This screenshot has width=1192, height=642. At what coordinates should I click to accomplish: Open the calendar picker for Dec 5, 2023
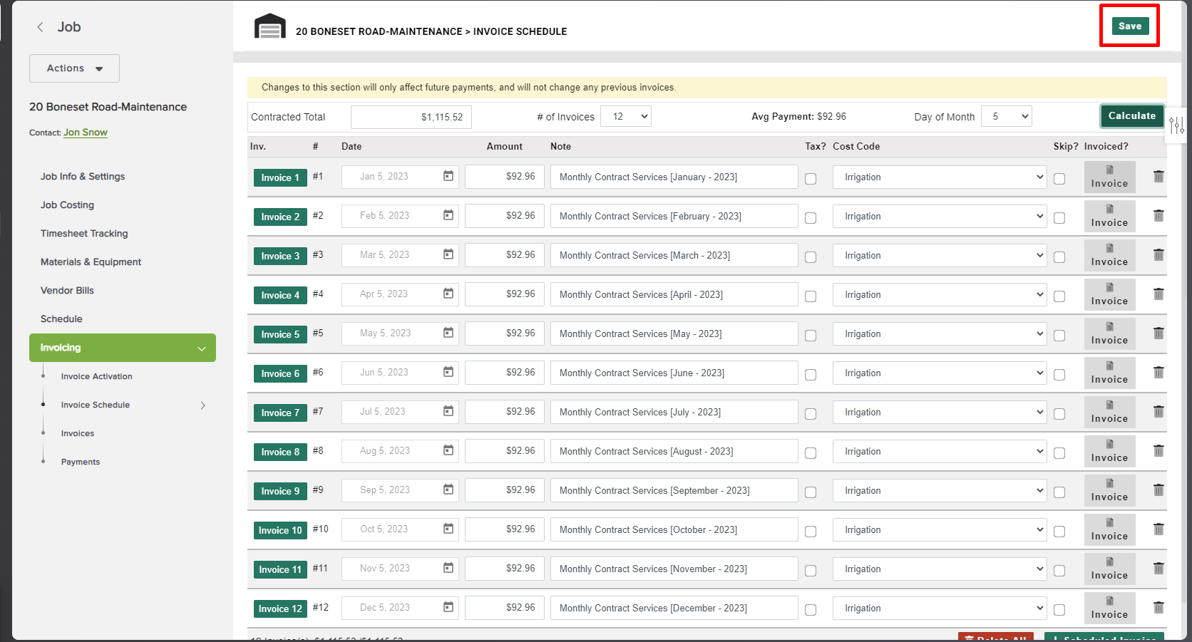(448, 607)
